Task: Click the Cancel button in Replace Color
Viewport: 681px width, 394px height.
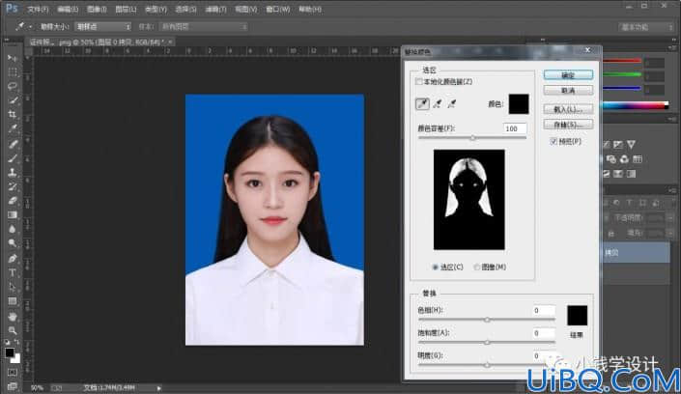Action: click(568, 91)
